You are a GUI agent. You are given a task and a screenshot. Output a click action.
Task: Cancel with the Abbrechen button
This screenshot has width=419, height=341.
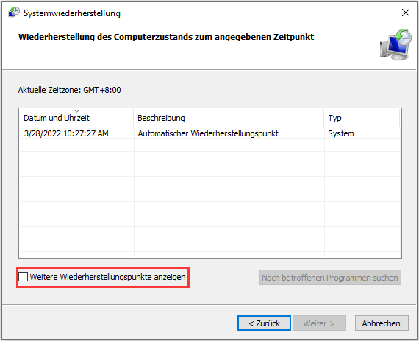[x=382, y=323]
